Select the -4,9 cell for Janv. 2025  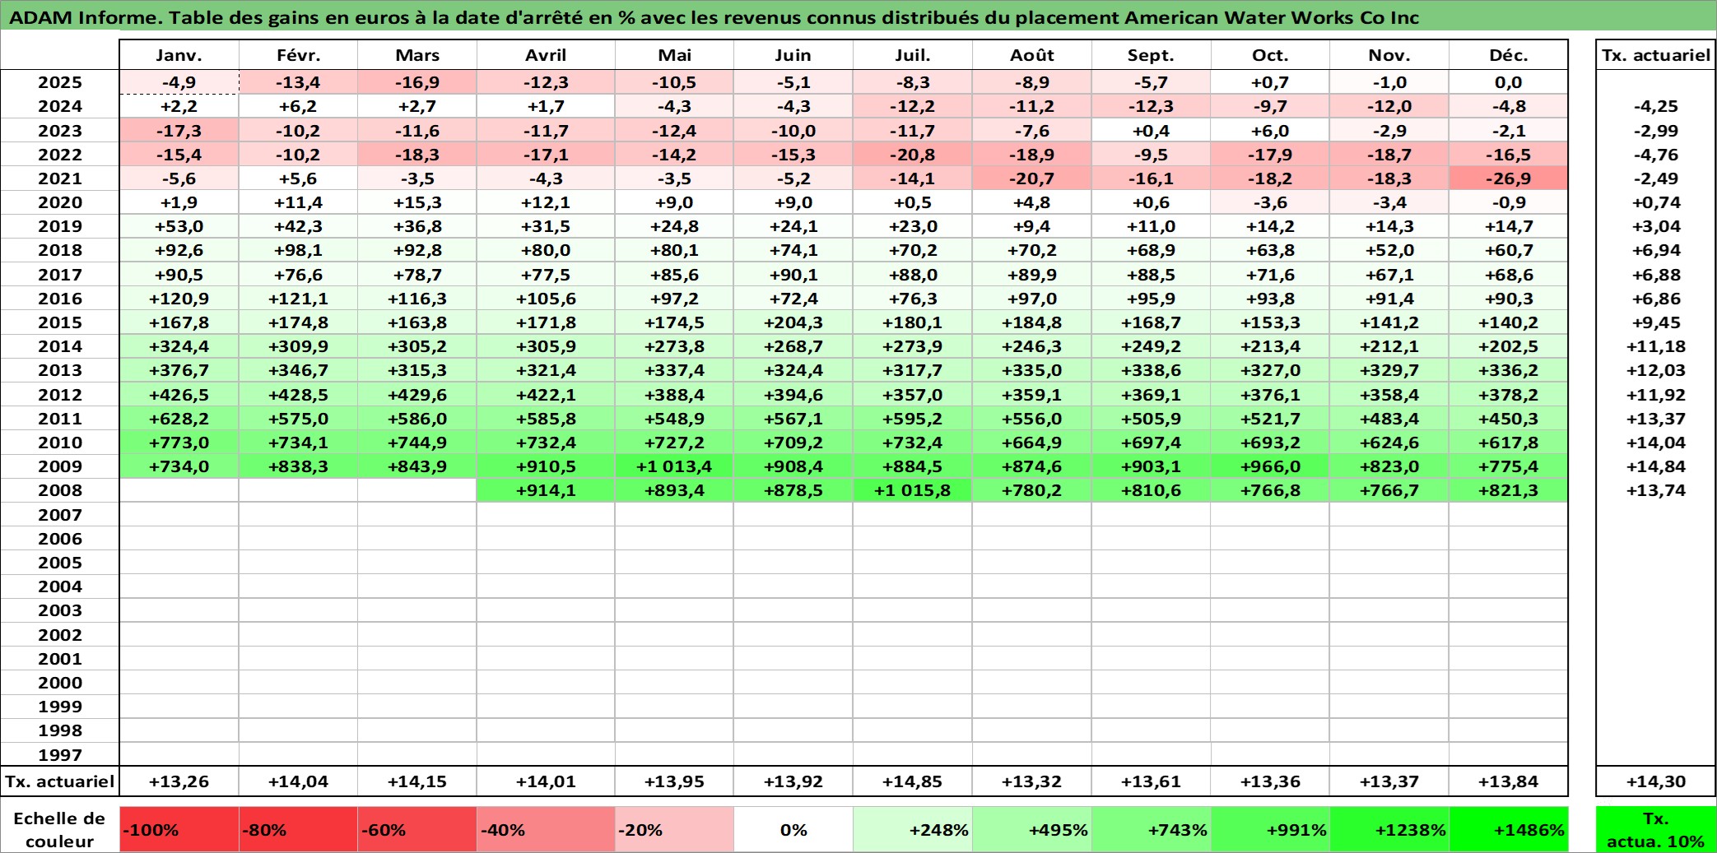179,82
